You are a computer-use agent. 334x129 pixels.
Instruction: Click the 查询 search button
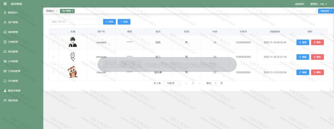click(x=110, y=22)
